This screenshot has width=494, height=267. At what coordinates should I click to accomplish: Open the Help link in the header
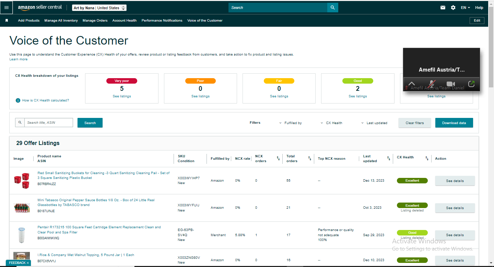point(479,8)
